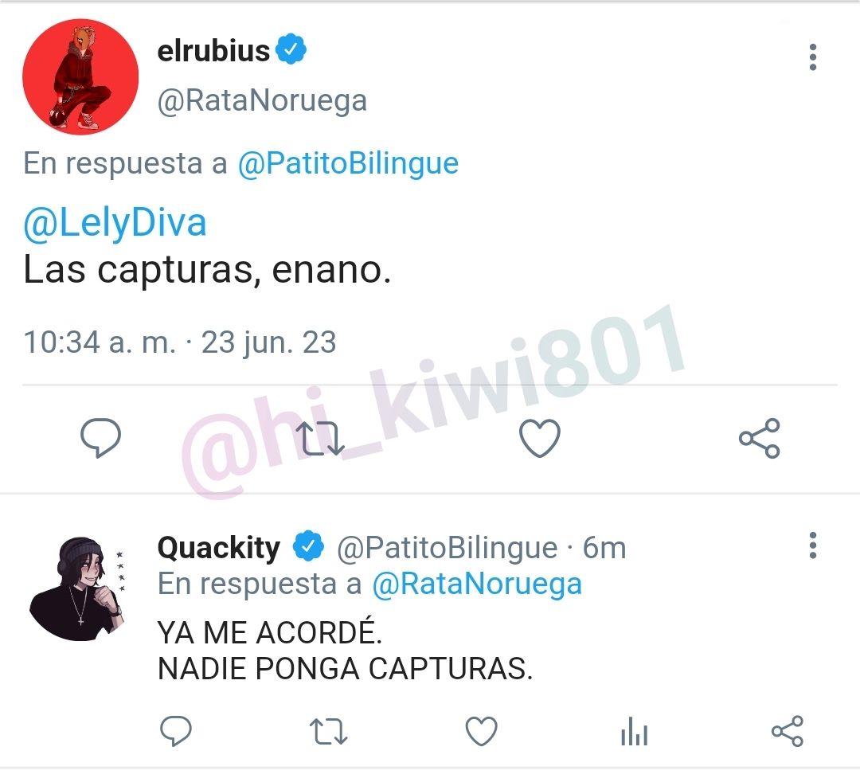Image resolution: width=860 pixels, height=778 pixels.
Task: Open @RataNoruega link in Quackity's reply
Action: coord(477,583)
